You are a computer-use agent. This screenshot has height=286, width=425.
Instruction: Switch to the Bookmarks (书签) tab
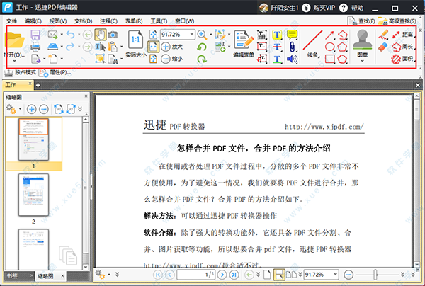click(x=13, y=276)
